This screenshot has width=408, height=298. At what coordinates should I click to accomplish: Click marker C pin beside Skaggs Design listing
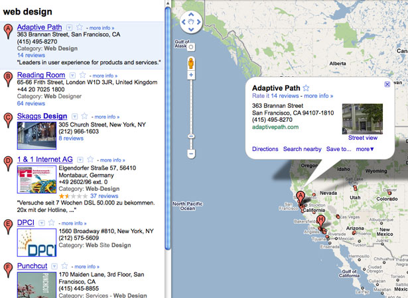tap(9, 121)
